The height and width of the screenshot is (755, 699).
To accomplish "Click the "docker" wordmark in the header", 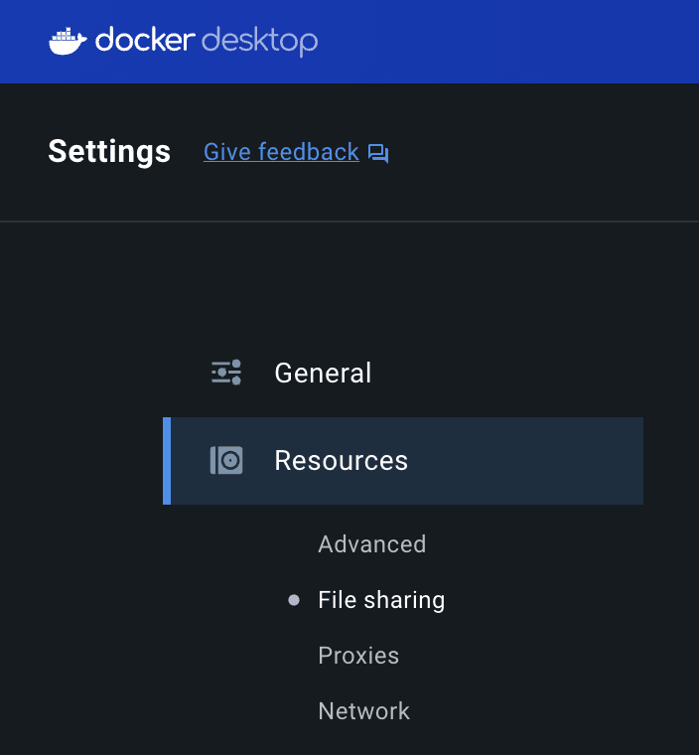I will (x=145, y=40).
